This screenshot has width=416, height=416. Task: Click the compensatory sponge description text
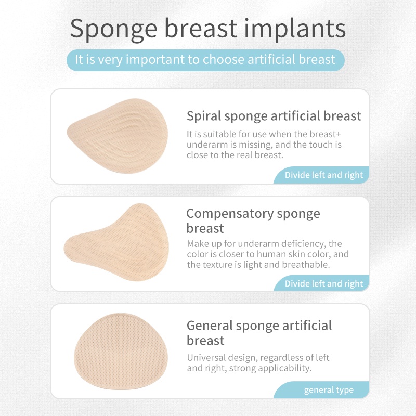click(x=268, y=254)
